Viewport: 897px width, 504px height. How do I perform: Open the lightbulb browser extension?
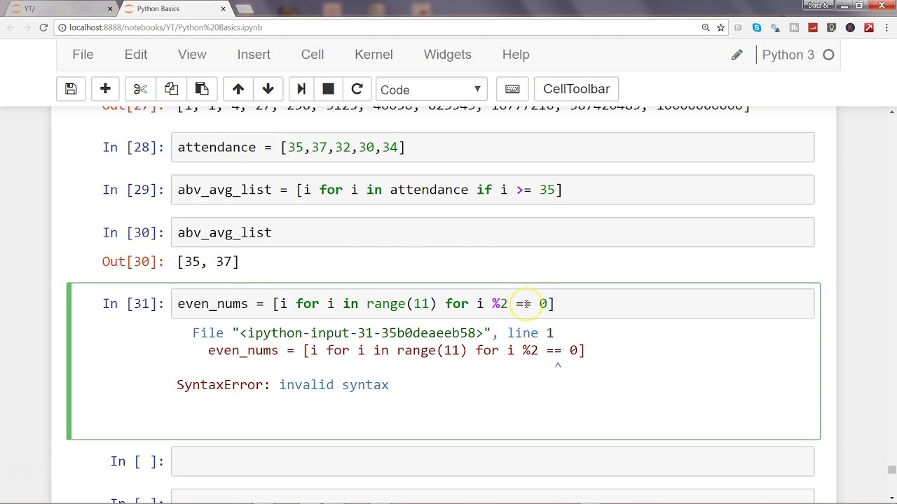(831, 27)
